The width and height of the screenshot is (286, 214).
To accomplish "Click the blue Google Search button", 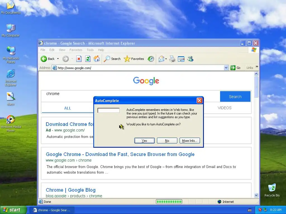I will [235, 96].
